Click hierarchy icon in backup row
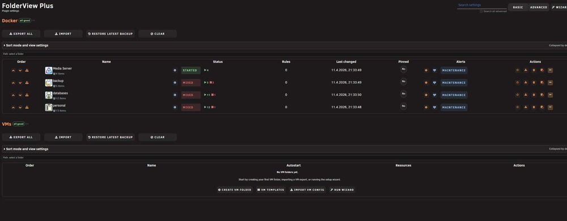 pos(27,83)
